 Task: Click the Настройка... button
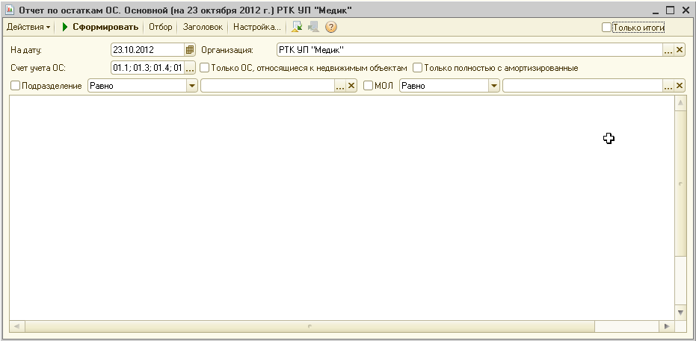click(x=256, y=28)
